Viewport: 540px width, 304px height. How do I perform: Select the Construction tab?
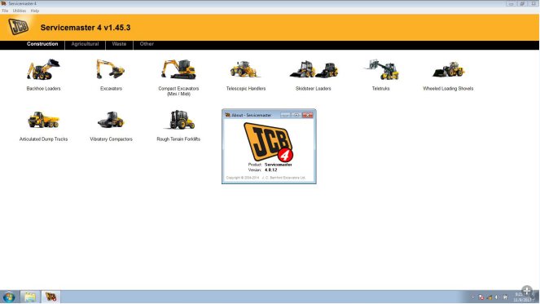pyautogui.click(x=42, y=44)
